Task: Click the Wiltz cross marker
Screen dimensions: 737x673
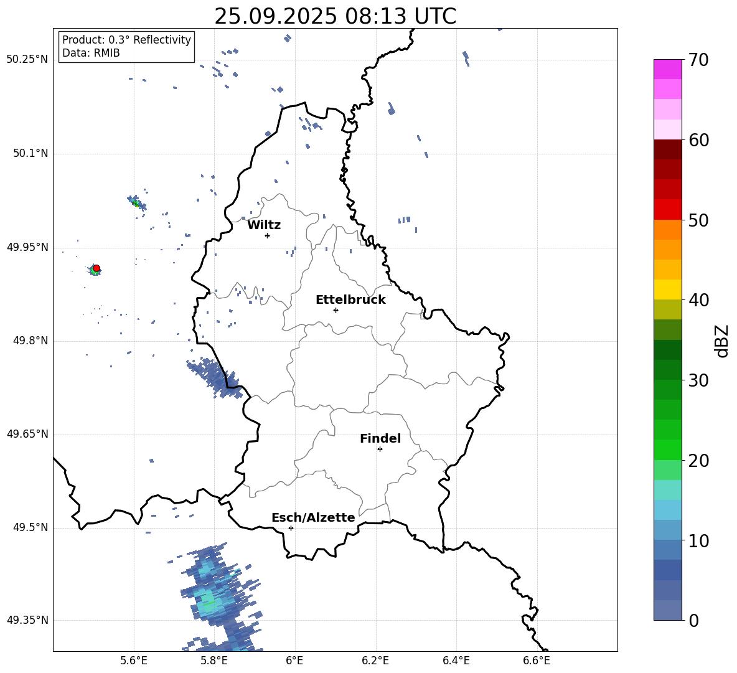Action: pyautogui.click(x=268, y=235)
